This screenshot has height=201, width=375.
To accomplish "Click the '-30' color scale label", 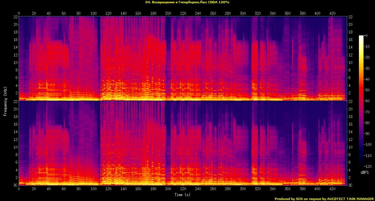I will click(x=366, y=68).
